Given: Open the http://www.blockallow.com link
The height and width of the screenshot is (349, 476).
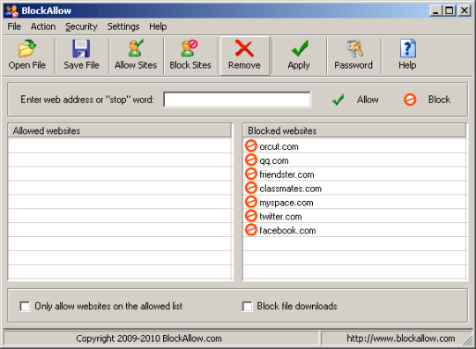Looking at the screenshot, I should click(401, 338).
